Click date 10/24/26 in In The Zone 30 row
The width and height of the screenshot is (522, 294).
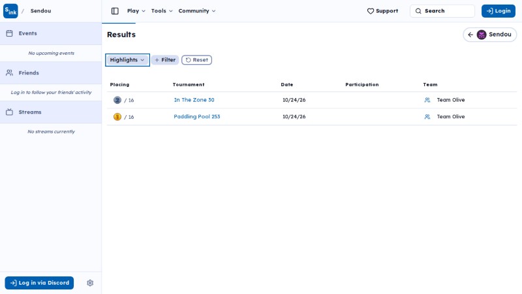[294, 100]
